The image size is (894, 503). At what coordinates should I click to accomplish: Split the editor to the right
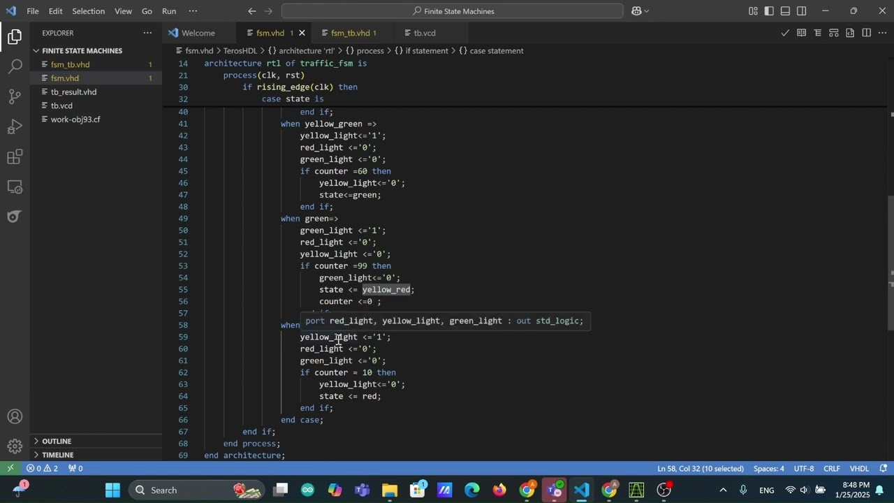pyautogui.click(x=866, y=33)
